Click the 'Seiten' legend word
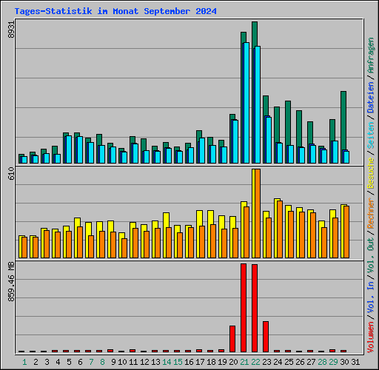The image size is (379, 370). [371, 135]
